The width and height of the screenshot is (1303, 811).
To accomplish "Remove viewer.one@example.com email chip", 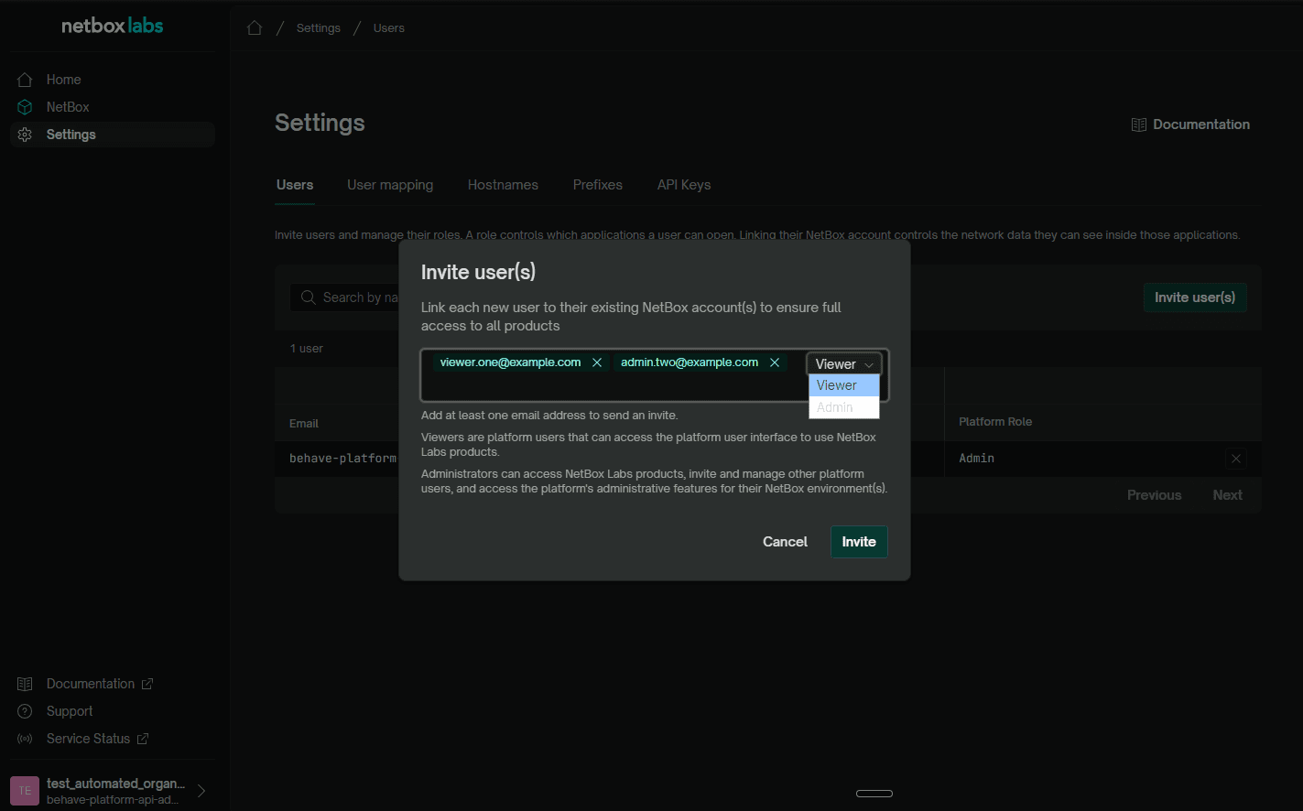I will 597,362.
